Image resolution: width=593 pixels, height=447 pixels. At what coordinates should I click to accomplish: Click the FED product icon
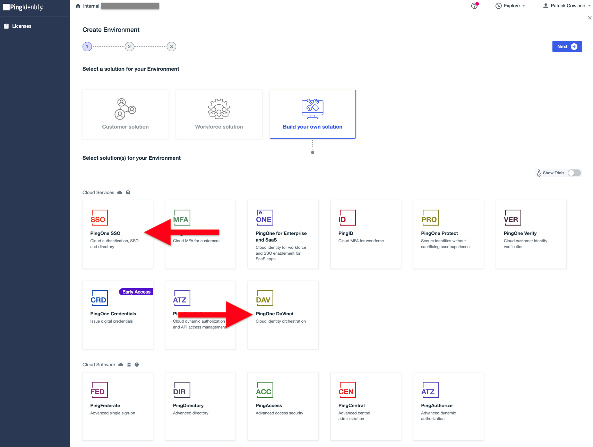pos(99,390)
